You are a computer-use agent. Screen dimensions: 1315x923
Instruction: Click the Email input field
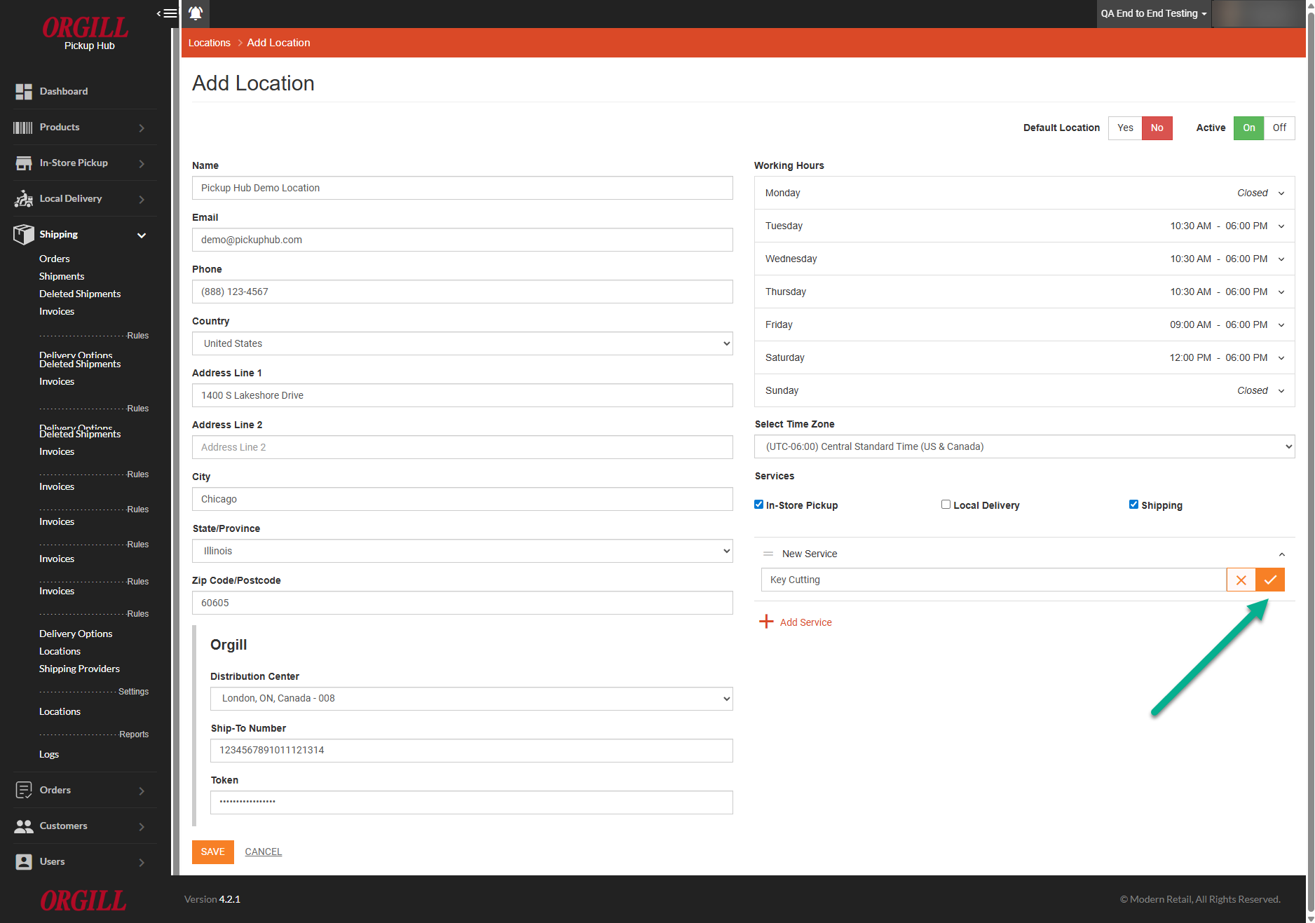[x=463, y=240]
